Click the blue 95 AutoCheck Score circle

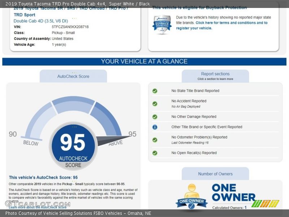click(x=73, y=146)
